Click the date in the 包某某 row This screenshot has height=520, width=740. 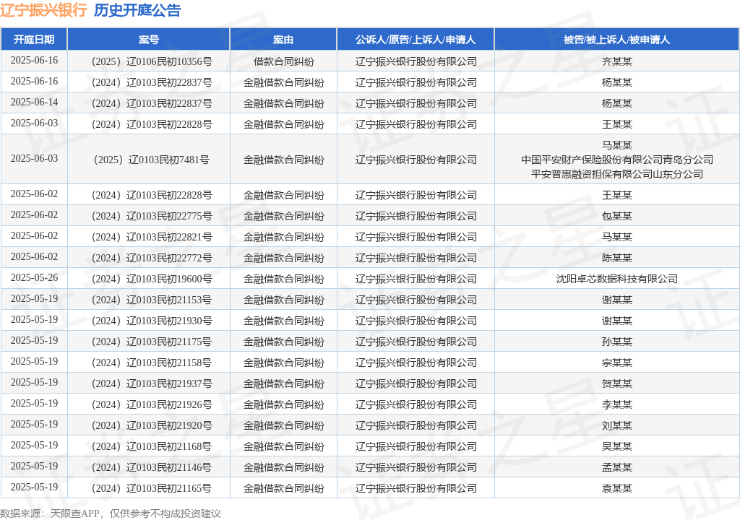[x=34, y=215]
